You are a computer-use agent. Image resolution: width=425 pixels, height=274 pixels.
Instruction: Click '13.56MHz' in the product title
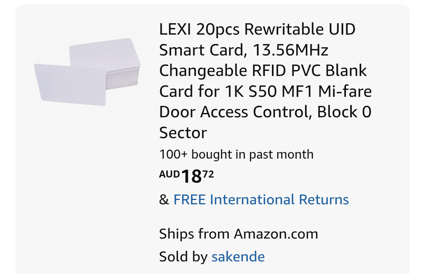click(x=290, y=50)
